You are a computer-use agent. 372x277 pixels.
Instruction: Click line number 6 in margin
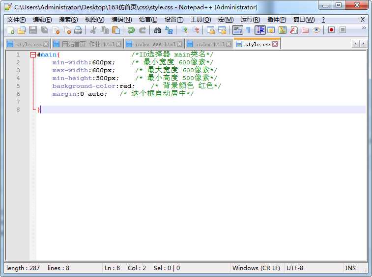point(18,94)
